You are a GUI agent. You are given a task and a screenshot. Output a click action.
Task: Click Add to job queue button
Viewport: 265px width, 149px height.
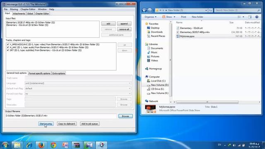point(89,124)
